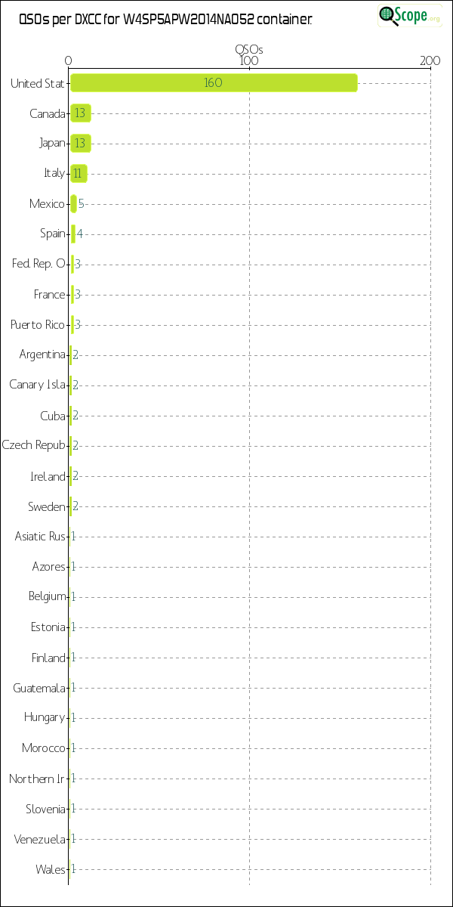Screen dimensions: 453x907
Task: Click the Asiatic Rus label
Action: click(x=40, y=537)
